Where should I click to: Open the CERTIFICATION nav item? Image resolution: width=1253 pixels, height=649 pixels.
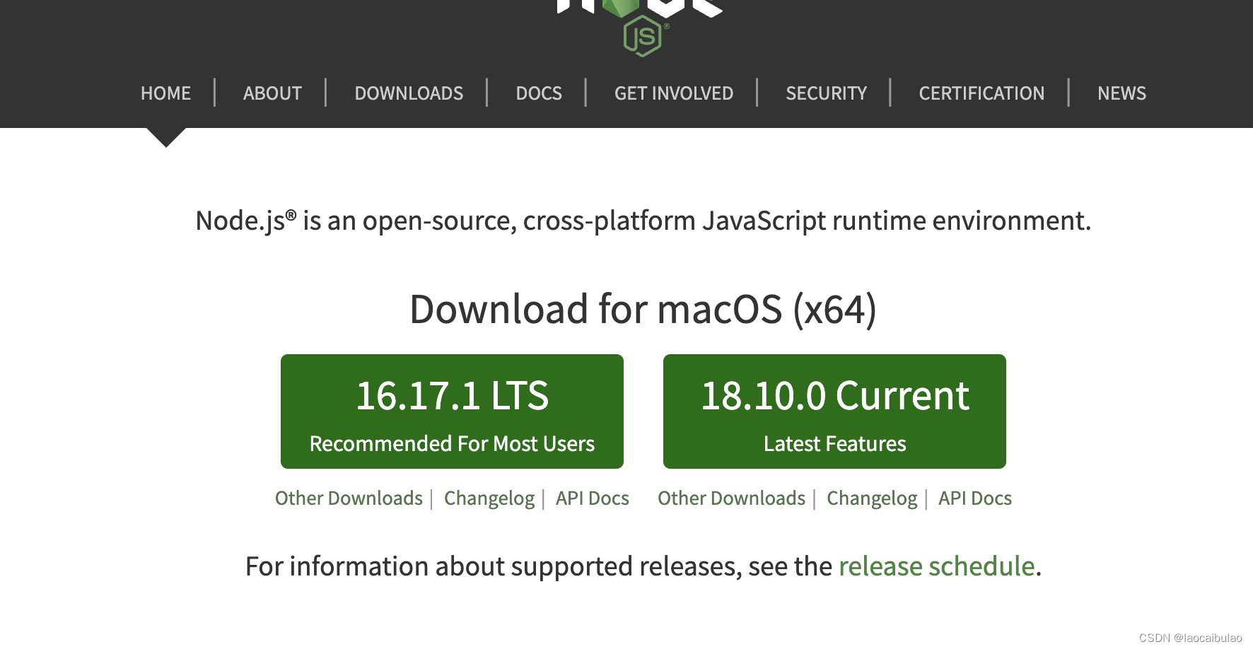[x=981, y=93]
